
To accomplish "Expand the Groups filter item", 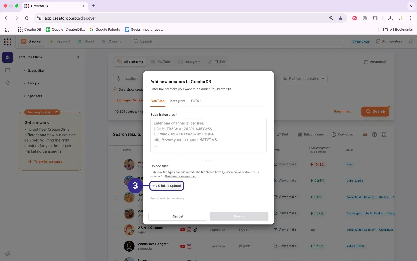I will point(31,83).
